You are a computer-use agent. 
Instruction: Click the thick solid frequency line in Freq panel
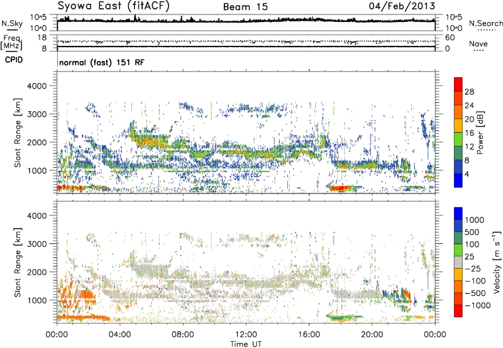pos(246,46)
